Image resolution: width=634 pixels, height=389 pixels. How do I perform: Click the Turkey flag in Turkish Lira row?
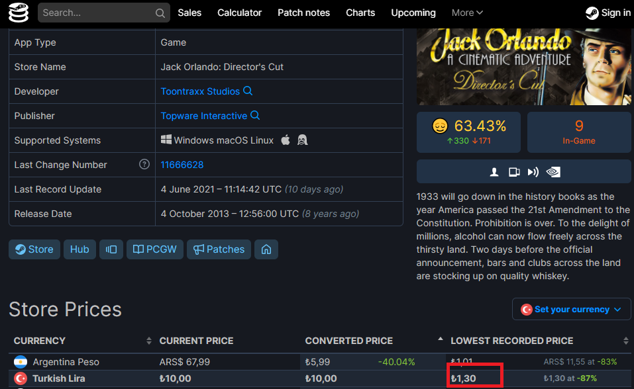[x=21, y=378]
